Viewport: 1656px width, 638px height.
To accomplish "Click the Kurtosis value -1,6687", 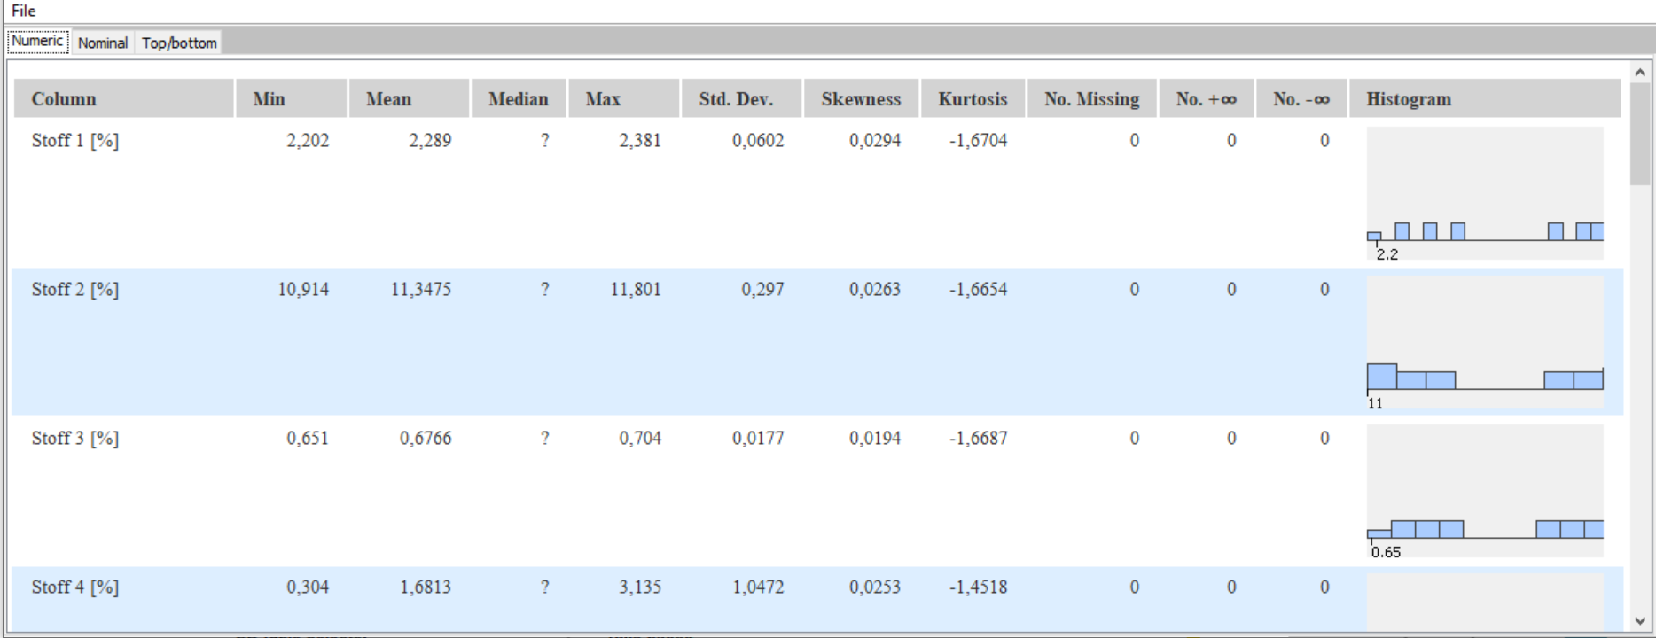I will tap(978, 438).
